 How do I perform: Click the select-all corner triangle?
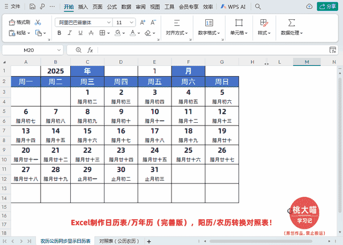pyautogui.click(x=4, y=62)
